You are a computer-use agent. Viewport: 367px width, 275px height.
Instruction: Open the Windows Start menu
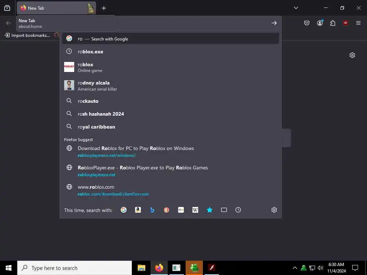pyautogui.click(x=9, y=268)
